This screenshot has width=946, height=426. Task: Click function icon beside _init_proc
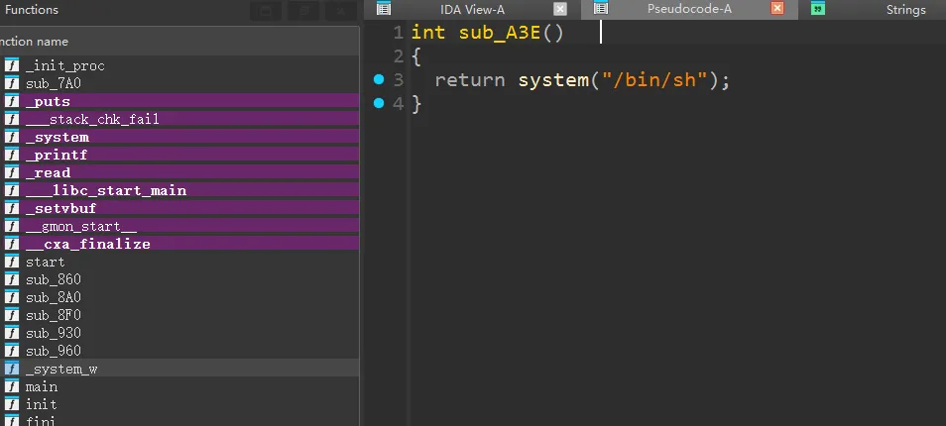tap(12, 65)
